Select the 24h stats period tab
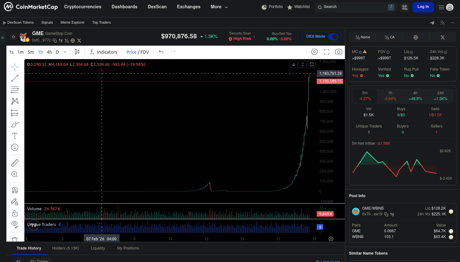The width and height of the screenshot is (460, 262). (441, 96)
